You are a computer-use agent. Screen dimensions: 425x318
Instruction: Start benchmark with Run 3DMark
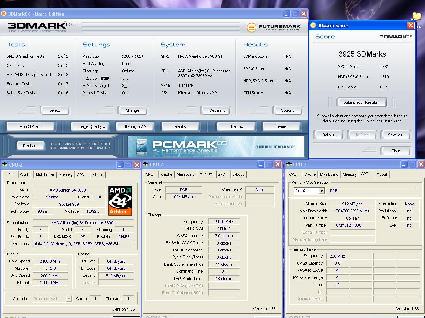(31, 126)
